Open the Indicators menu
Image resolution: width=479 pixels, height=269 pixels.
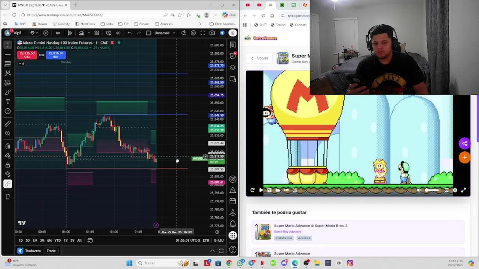81,33
